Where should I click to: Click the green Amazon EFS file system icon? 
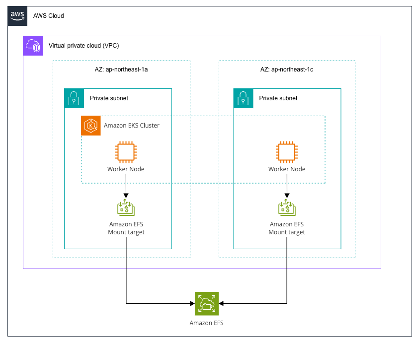pos(207,304)
